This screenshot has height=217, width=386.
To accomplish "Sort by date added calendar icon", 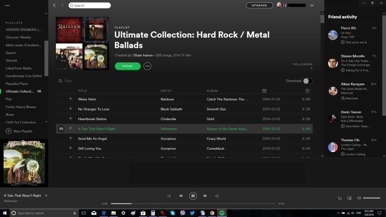I will (264, 91).
